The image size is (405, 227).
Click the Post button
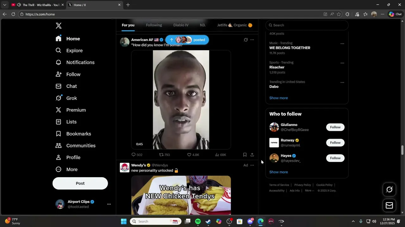[x=80, y=183]
